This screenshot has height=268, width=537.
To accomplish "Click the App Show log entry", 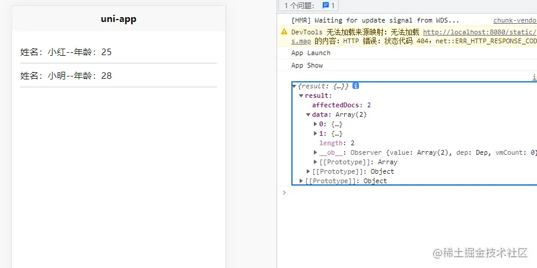I will (x=307, y=65).
